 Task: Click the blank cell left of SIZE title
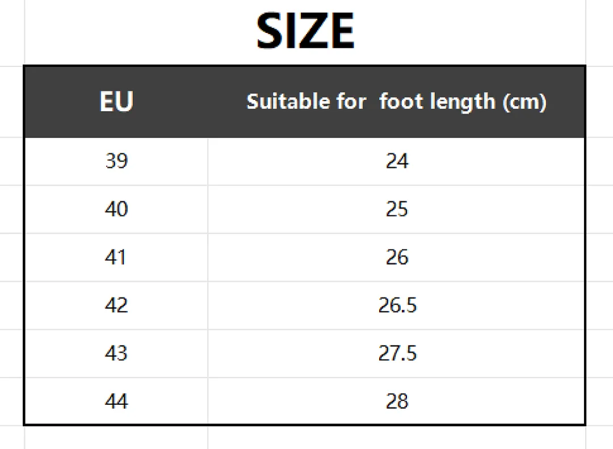point(12,33)
